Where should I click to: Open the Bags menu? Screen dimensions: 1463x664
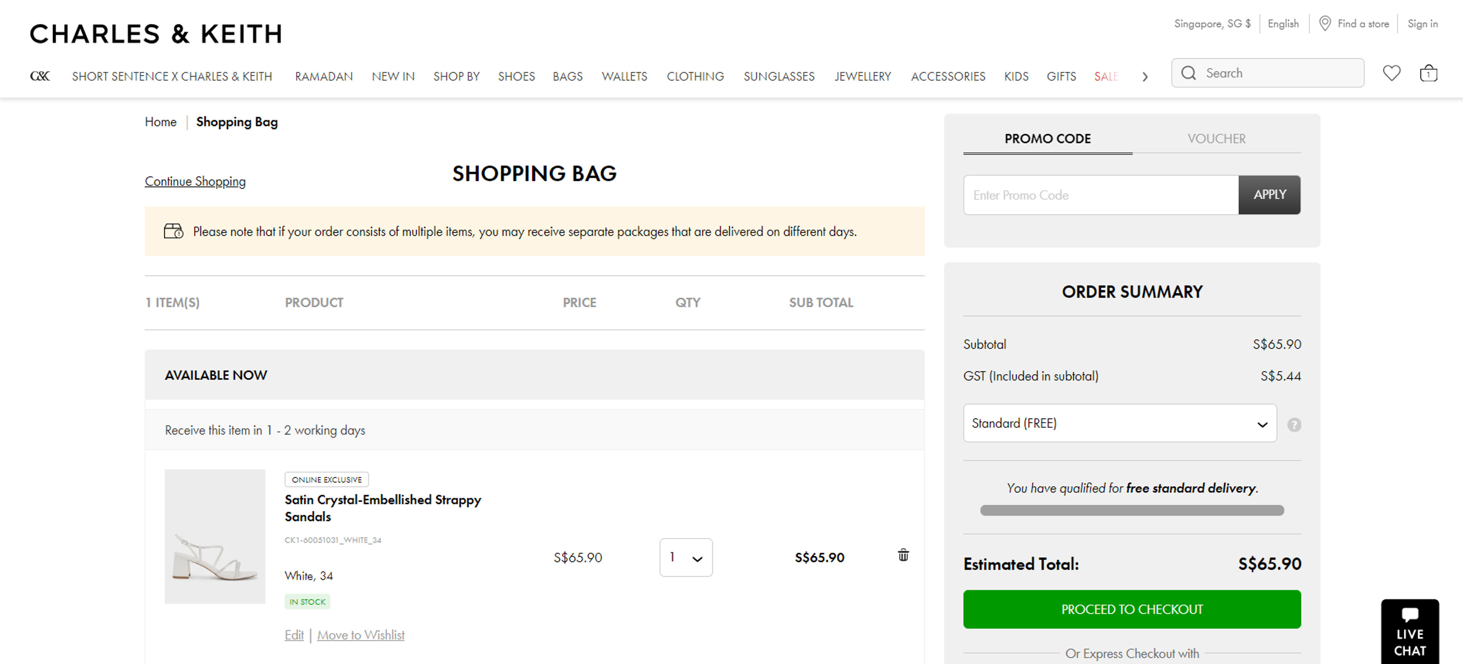point(567,76)
